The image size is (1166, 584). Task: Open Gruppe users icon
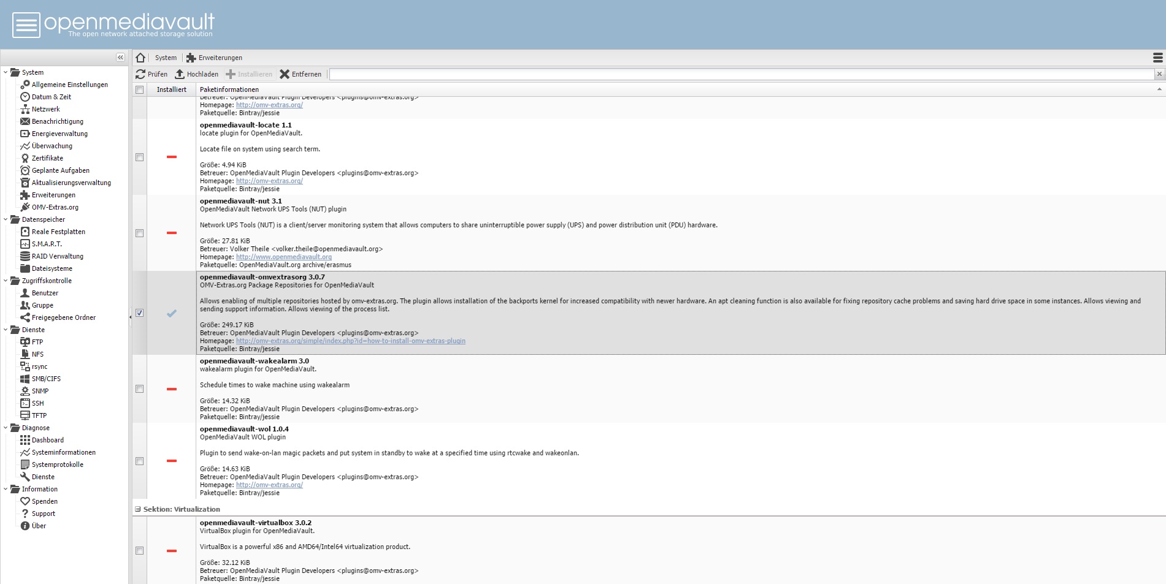[x=25, y=305]
